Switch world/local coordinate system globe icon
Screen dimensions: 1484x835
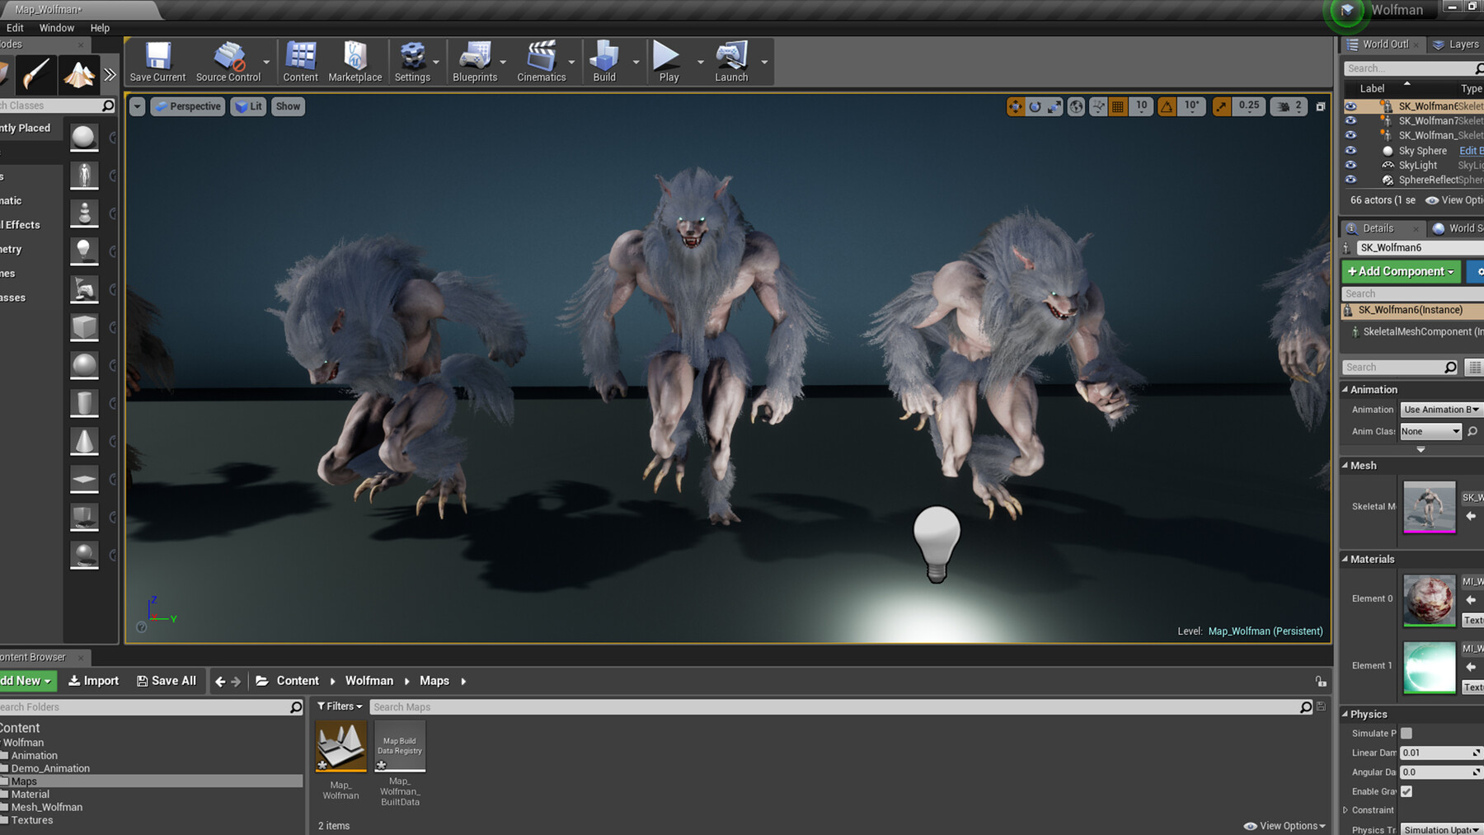pos(1076,106)
